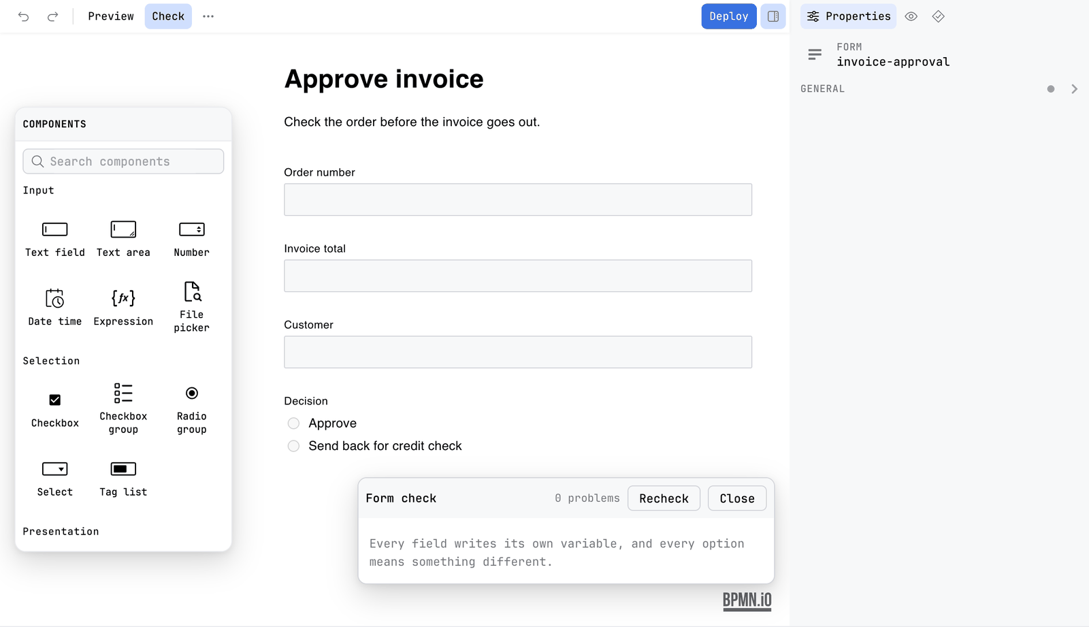Click the Decision field label
This screenshot has width=1089, height=627.
[306, 401]
